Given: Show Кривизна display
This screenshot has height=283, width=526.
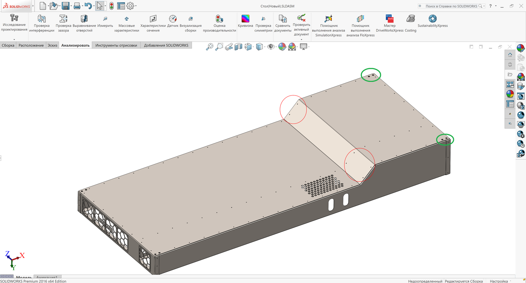Looking at the screenshot, I should coord(245,21).
